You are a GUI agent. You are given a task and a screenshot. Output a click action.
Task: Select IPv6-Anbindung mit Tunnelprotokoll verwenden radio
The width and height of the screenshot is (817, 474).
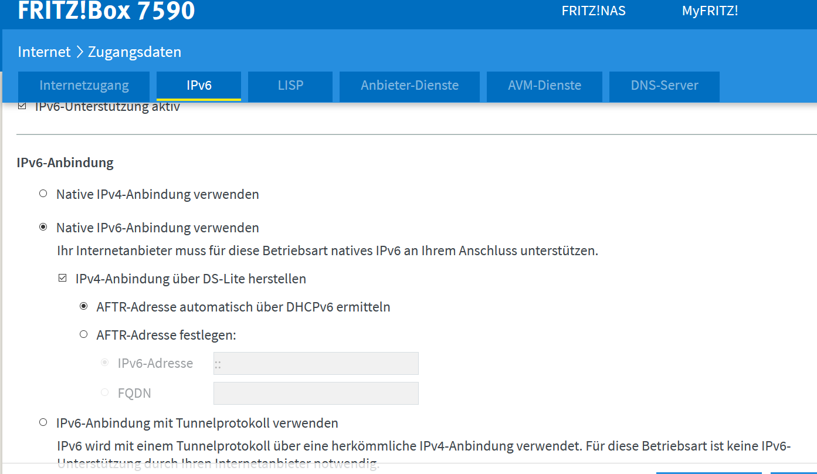point(43,422)
